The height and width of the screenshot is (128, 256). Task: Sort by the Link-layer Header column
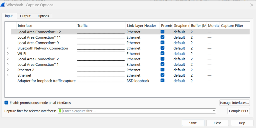[x=141, y=25]
